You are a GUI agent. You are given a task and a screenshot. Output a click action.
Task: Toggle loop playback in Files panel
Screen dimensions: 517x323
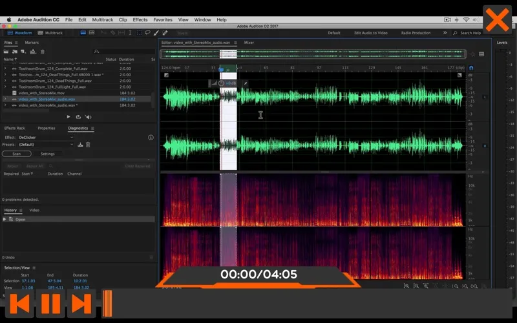click(x=78, y=117)
